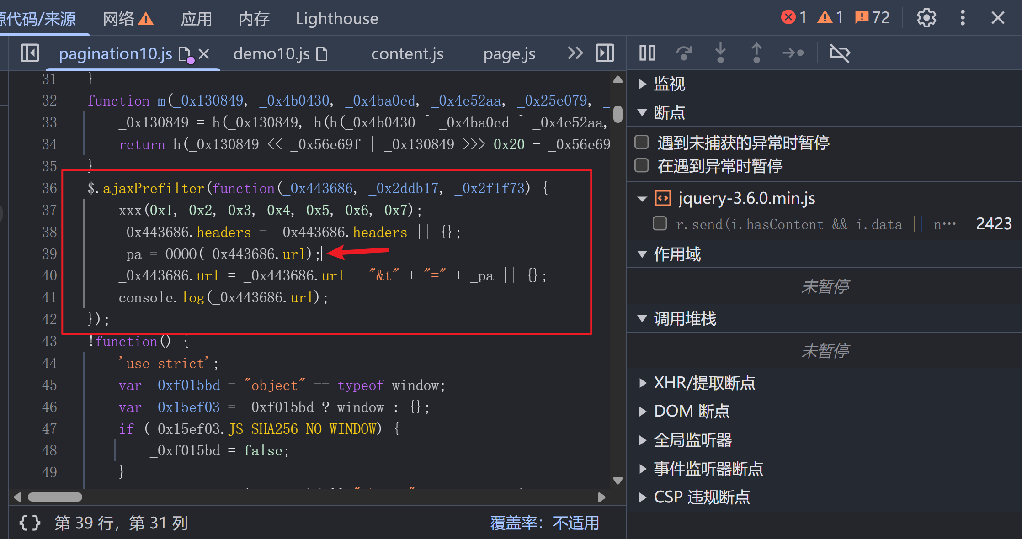Click the step into function icon
The width and height of the screenshot is (1022, 539).
point(720,53)
